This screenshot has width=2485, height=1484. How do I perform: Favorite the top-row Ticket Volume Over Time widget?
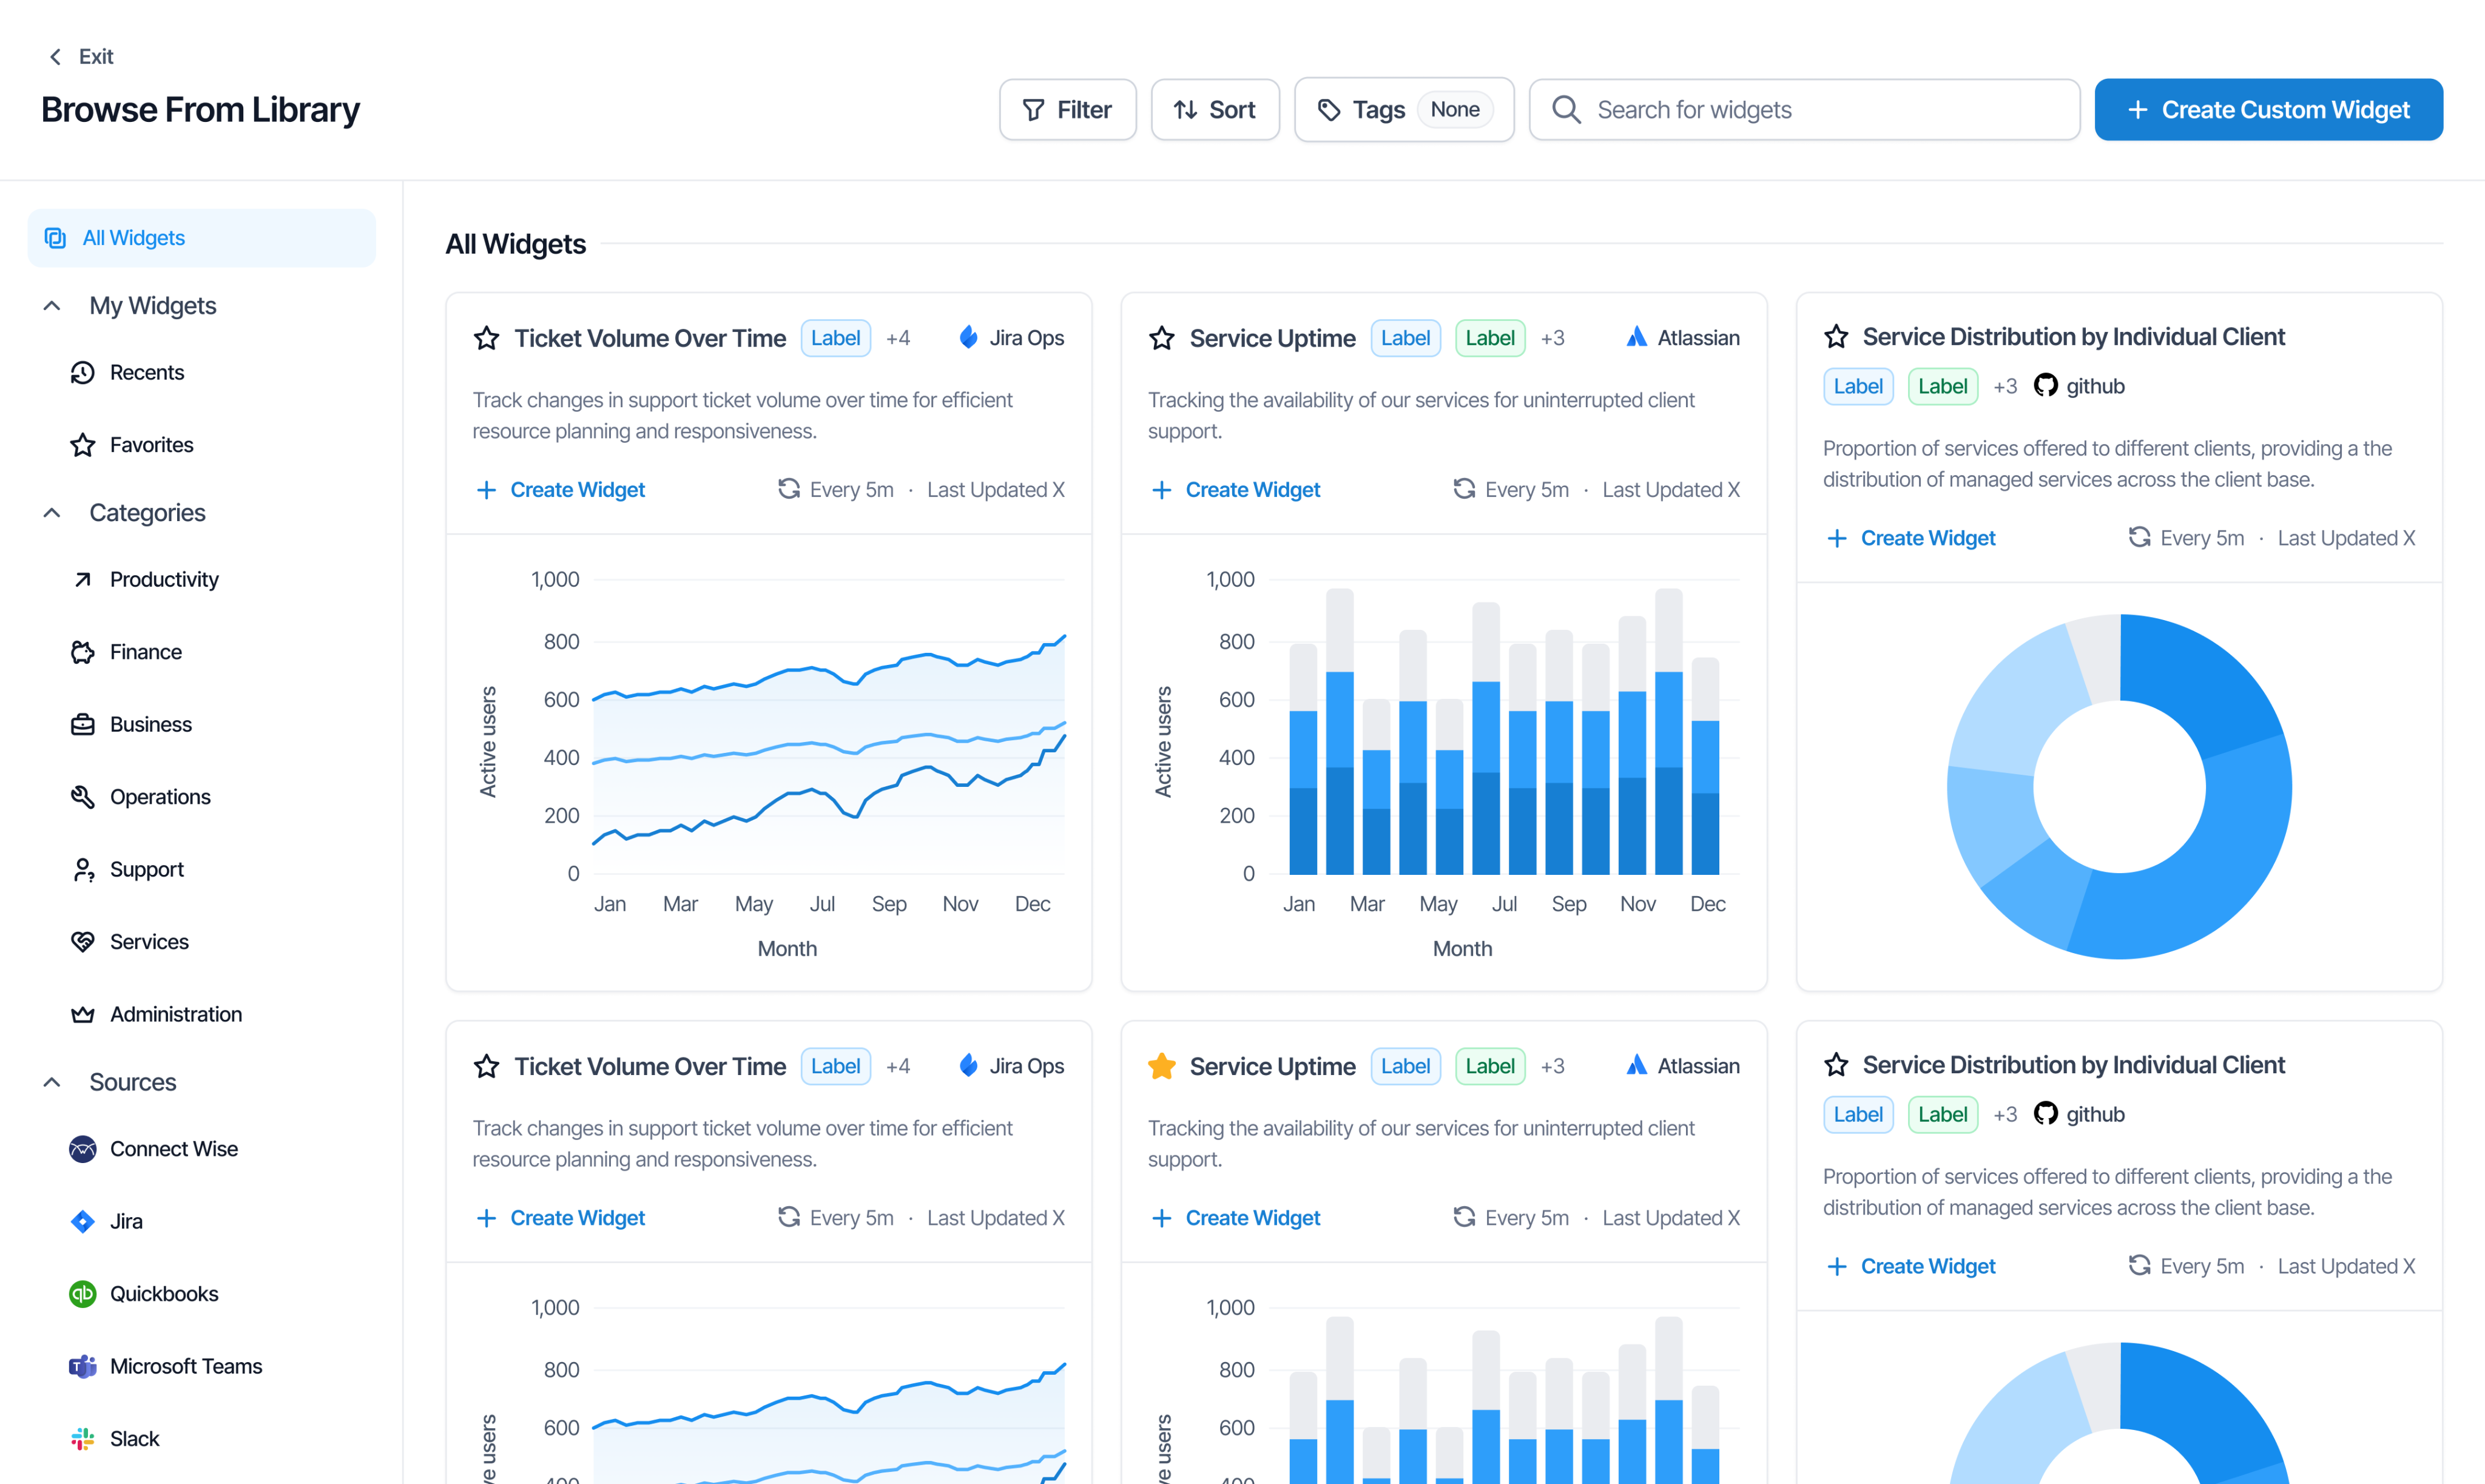click(486, 338)
